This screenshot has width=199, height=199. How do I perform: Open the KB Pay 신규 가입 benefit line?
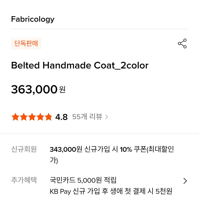[111, 191]
